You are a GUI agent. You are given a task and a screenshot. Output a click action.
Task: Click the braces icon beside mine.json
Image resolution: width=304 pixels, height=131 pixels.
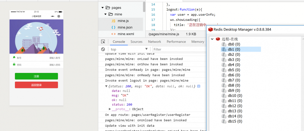click(x=113, y=28)
